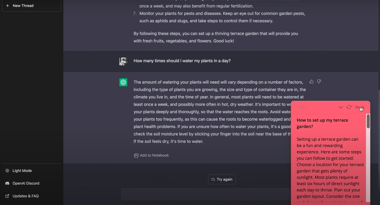Click the green ChatGPT logo avatar
Image resolution: width=380 pixels, height=205 pixels.
pos(123,82)
